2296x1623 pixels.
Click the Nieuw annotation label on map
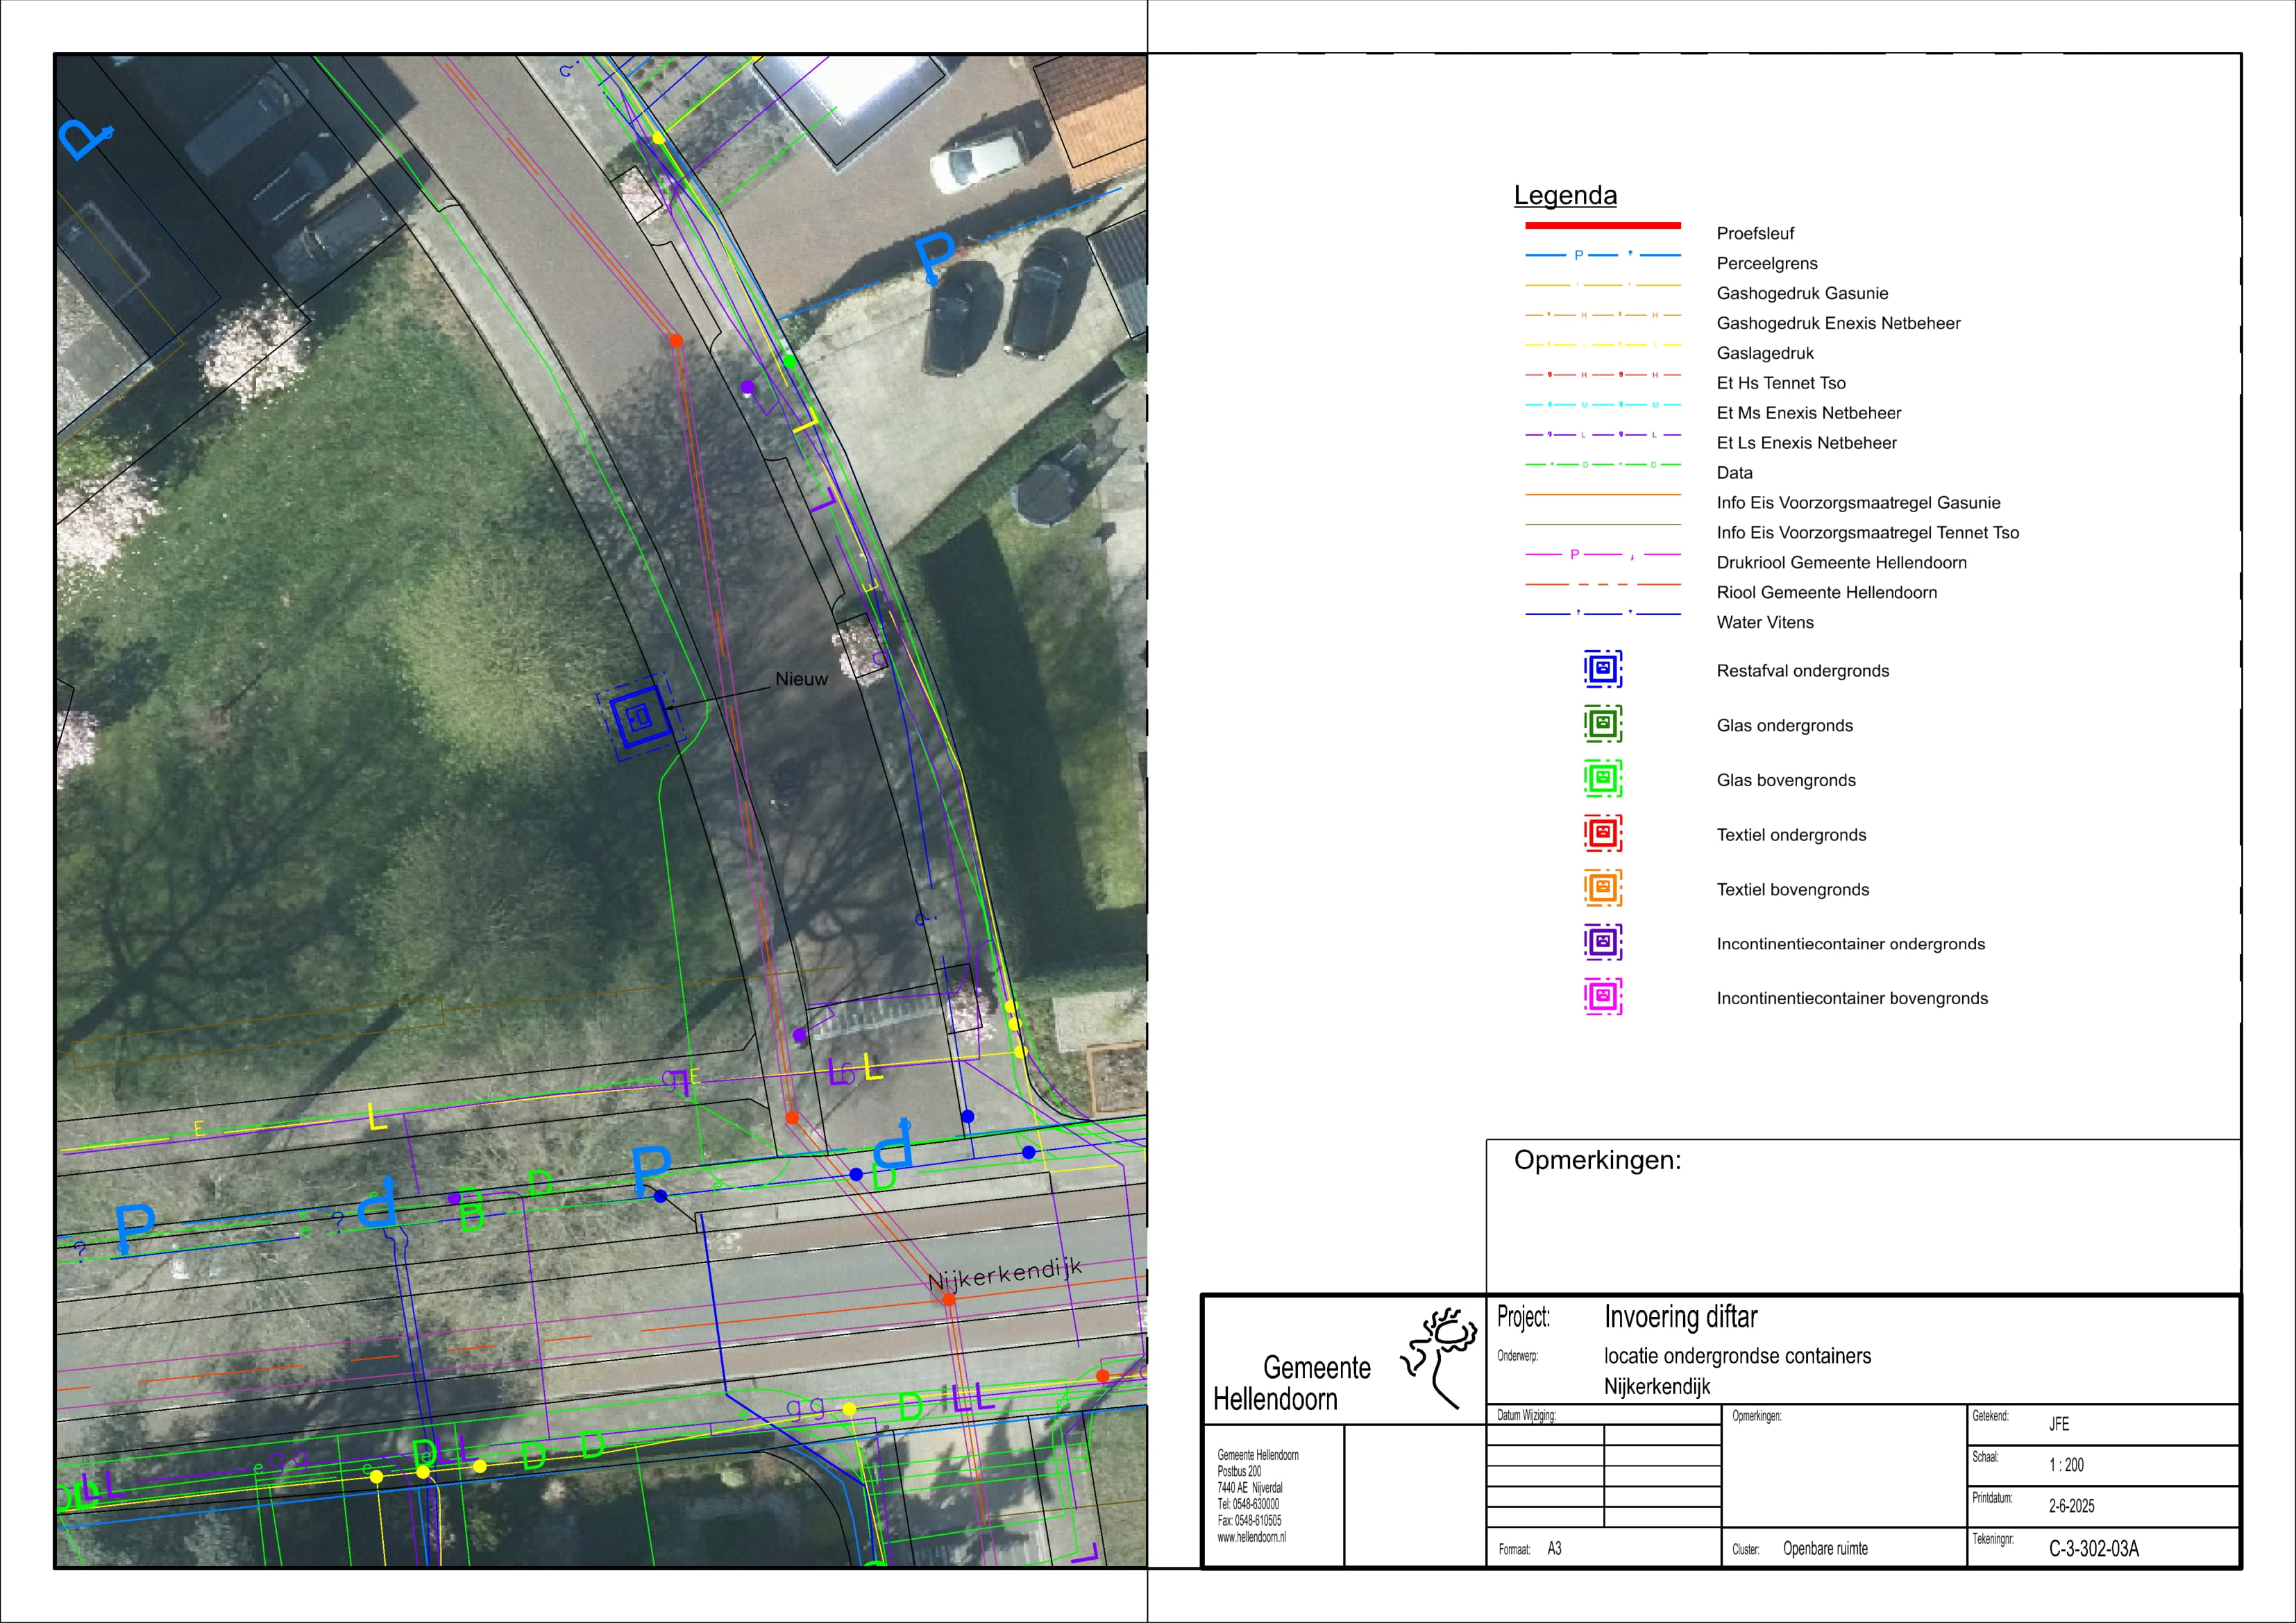pyautogui.click(x=801, y=679)
